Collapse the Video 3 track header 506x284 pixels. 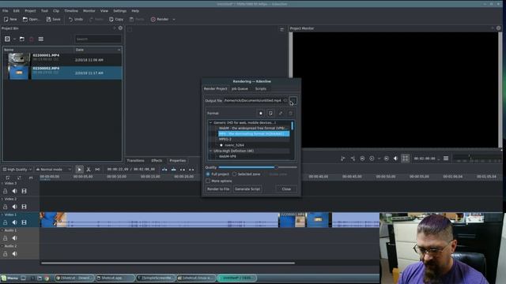click(x=2, y=183)
